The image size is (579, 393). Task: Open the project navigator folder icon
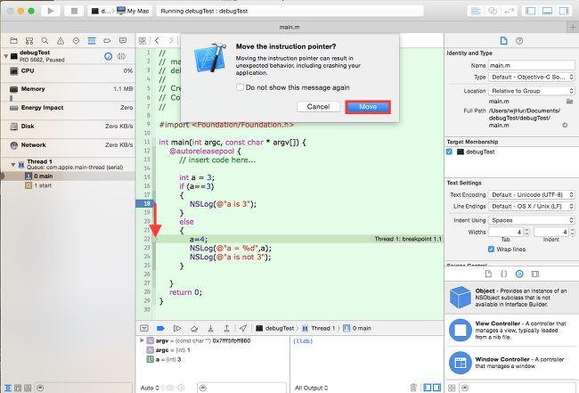pyautogui.click(x=13, y=41)
